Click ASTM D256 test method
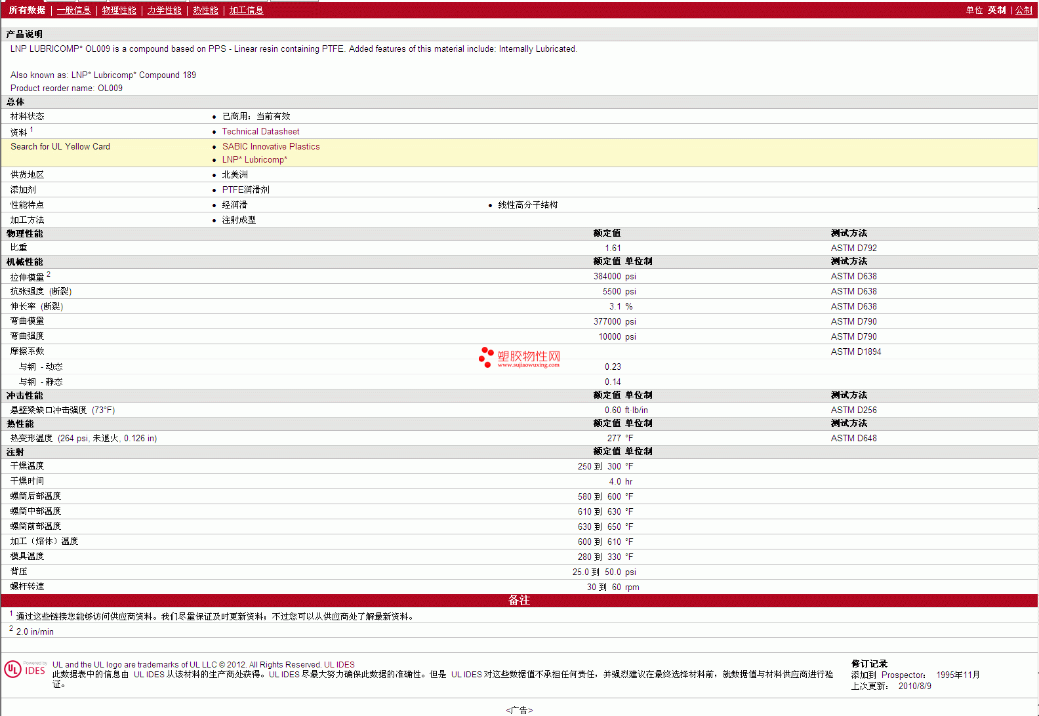Screen dimensions: 1039x716 (853, 410)
